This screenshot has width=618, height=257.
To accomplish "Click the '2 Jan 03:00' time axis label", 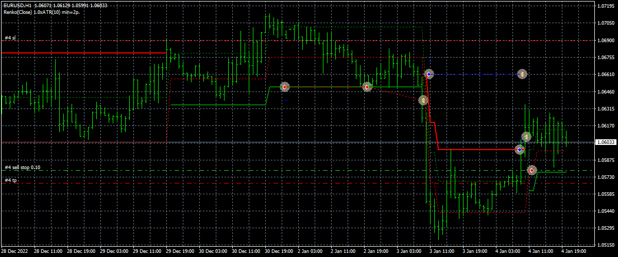I will tap(310, 252).
